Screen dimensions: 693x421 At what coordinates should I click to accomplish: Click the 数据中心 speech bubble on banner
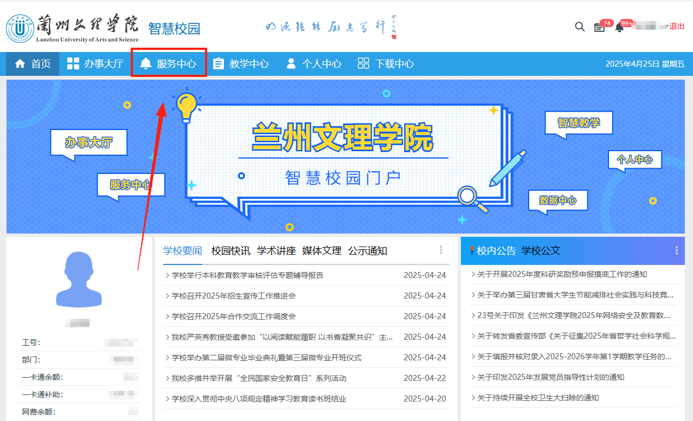coord(557,201)
